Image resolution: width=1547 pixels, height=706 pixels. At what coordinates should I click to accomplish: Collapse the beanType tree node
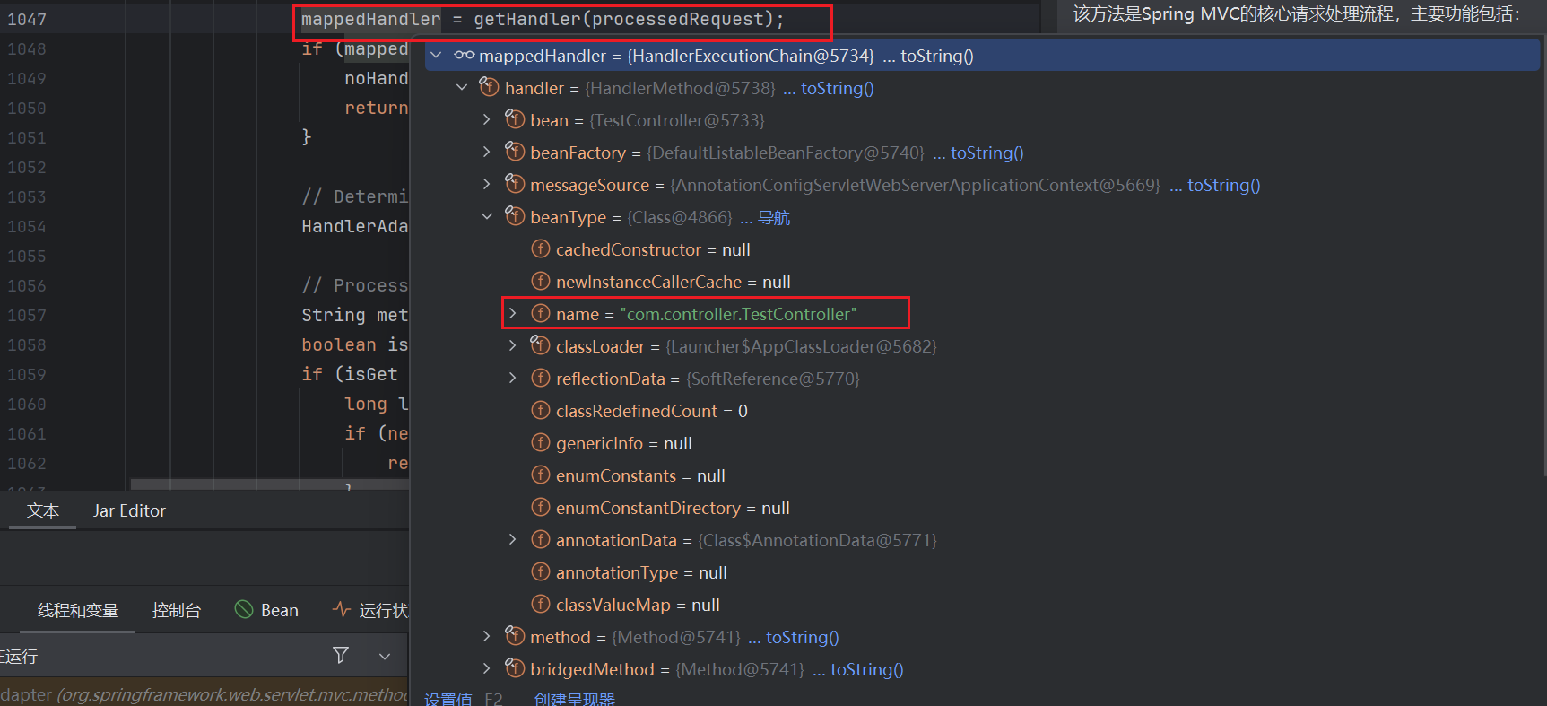click(487, 217)
